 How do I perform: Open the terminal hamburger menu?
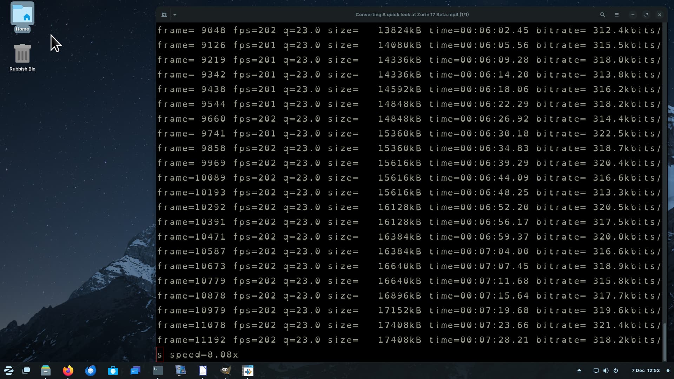(x=617, y=15)
